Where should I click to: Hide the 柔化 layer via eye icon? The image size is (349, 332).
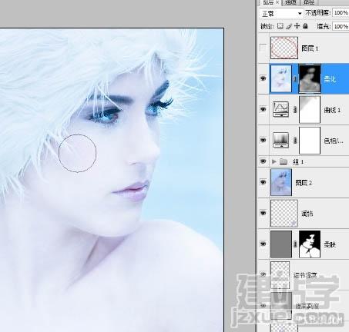pyautogui.click(x=263, y=78)
